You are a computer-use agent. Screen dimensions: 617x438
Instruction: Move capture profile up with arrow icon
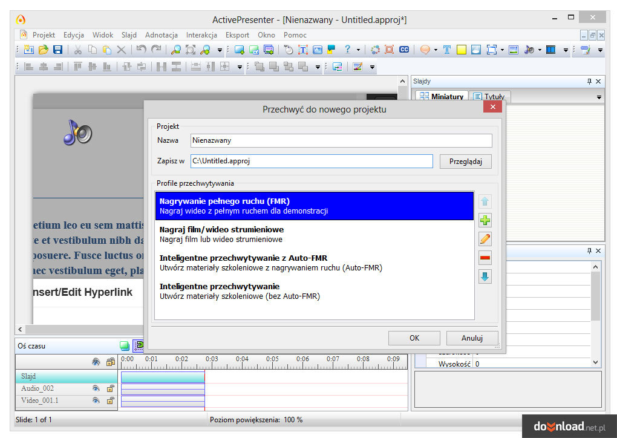485,201
